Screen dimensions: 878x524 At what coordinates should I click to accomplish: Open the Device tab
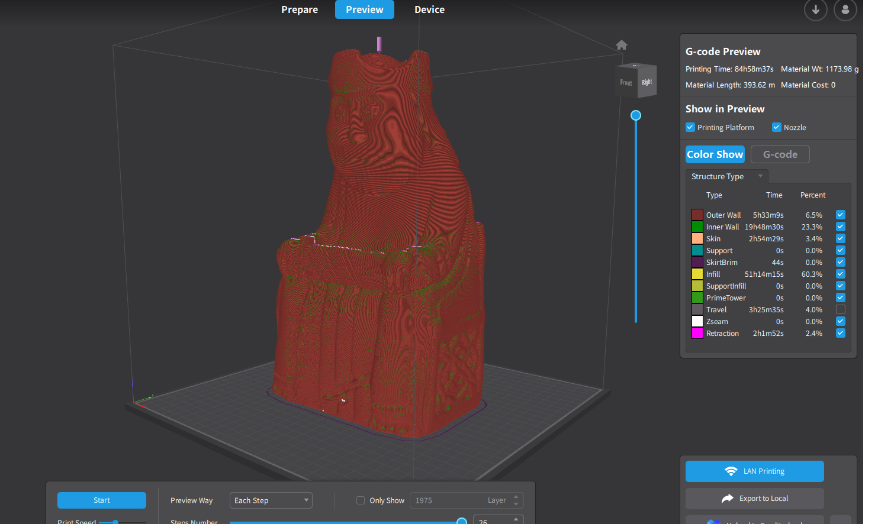coord(429,9)
